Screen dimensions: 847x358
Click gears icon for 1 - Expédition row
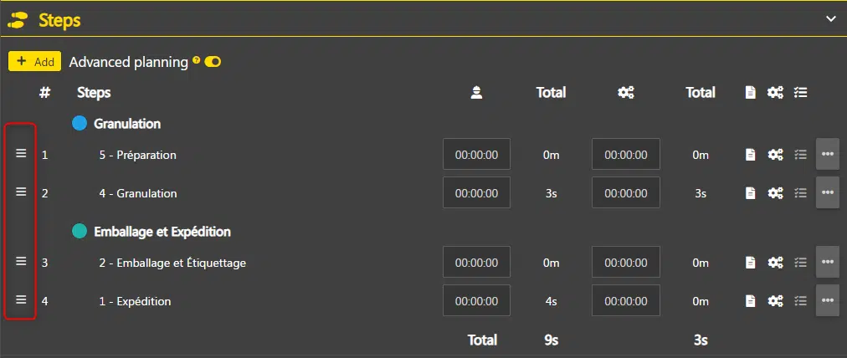click(776, 301)
